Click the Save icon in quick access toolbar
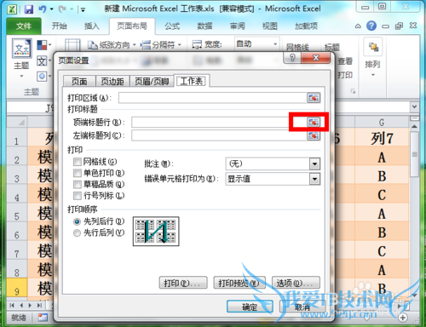The width and height of the screenshot is (426, 327). tap(28, 9)
